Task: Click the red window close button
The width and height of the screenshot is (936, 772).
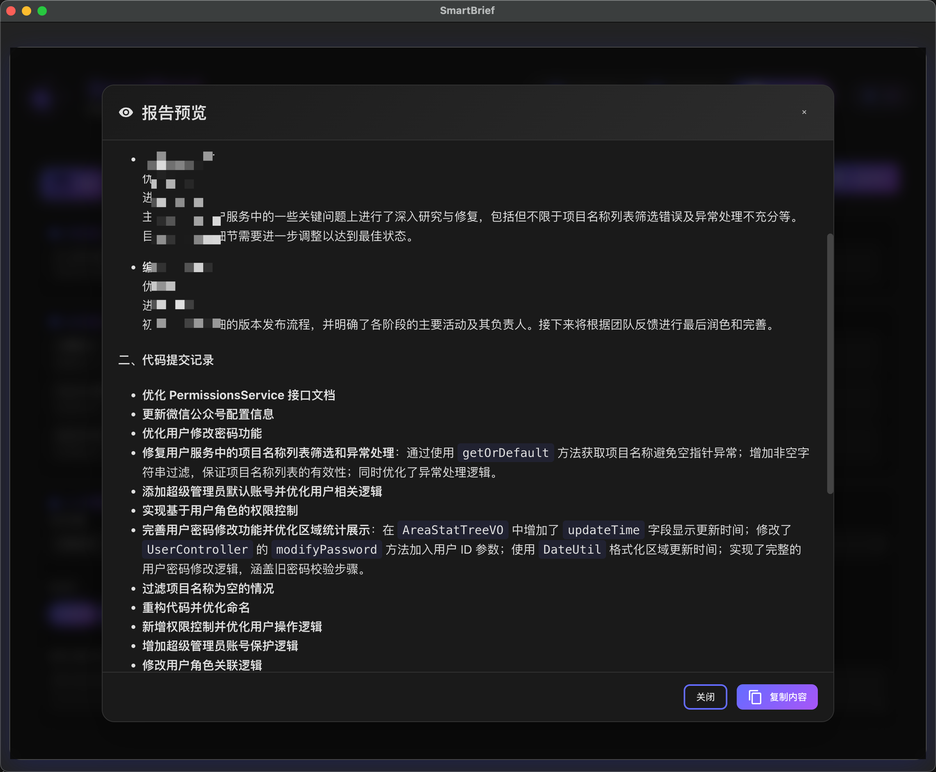Action: (x=12, y=11)
